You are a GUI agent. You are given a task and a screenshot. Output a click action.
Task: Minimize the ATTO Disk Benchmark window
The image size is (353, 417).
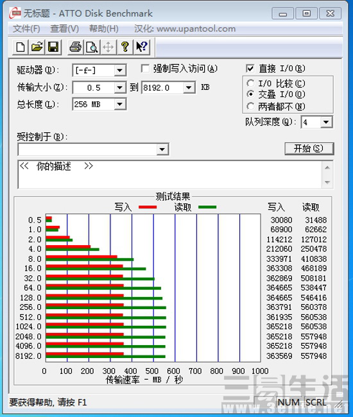283,13
